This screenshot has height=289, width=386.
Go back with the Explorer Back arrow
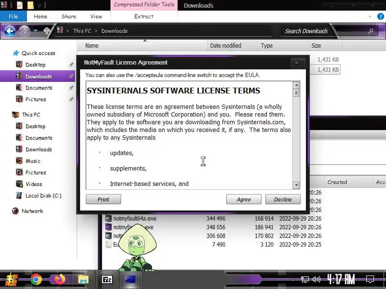tap(10, 31)
